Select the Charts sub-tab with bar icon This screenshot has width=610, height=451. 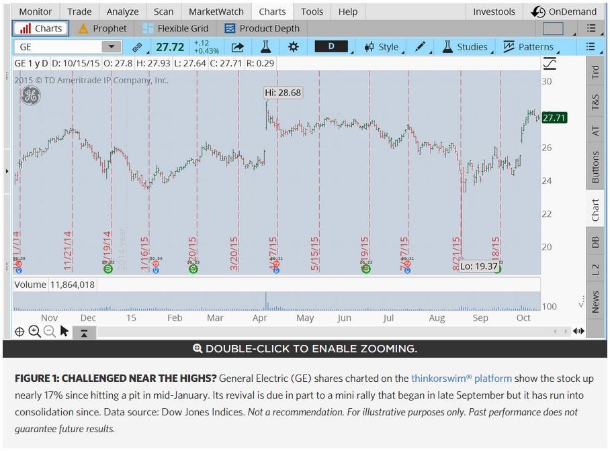pos(41,28)
